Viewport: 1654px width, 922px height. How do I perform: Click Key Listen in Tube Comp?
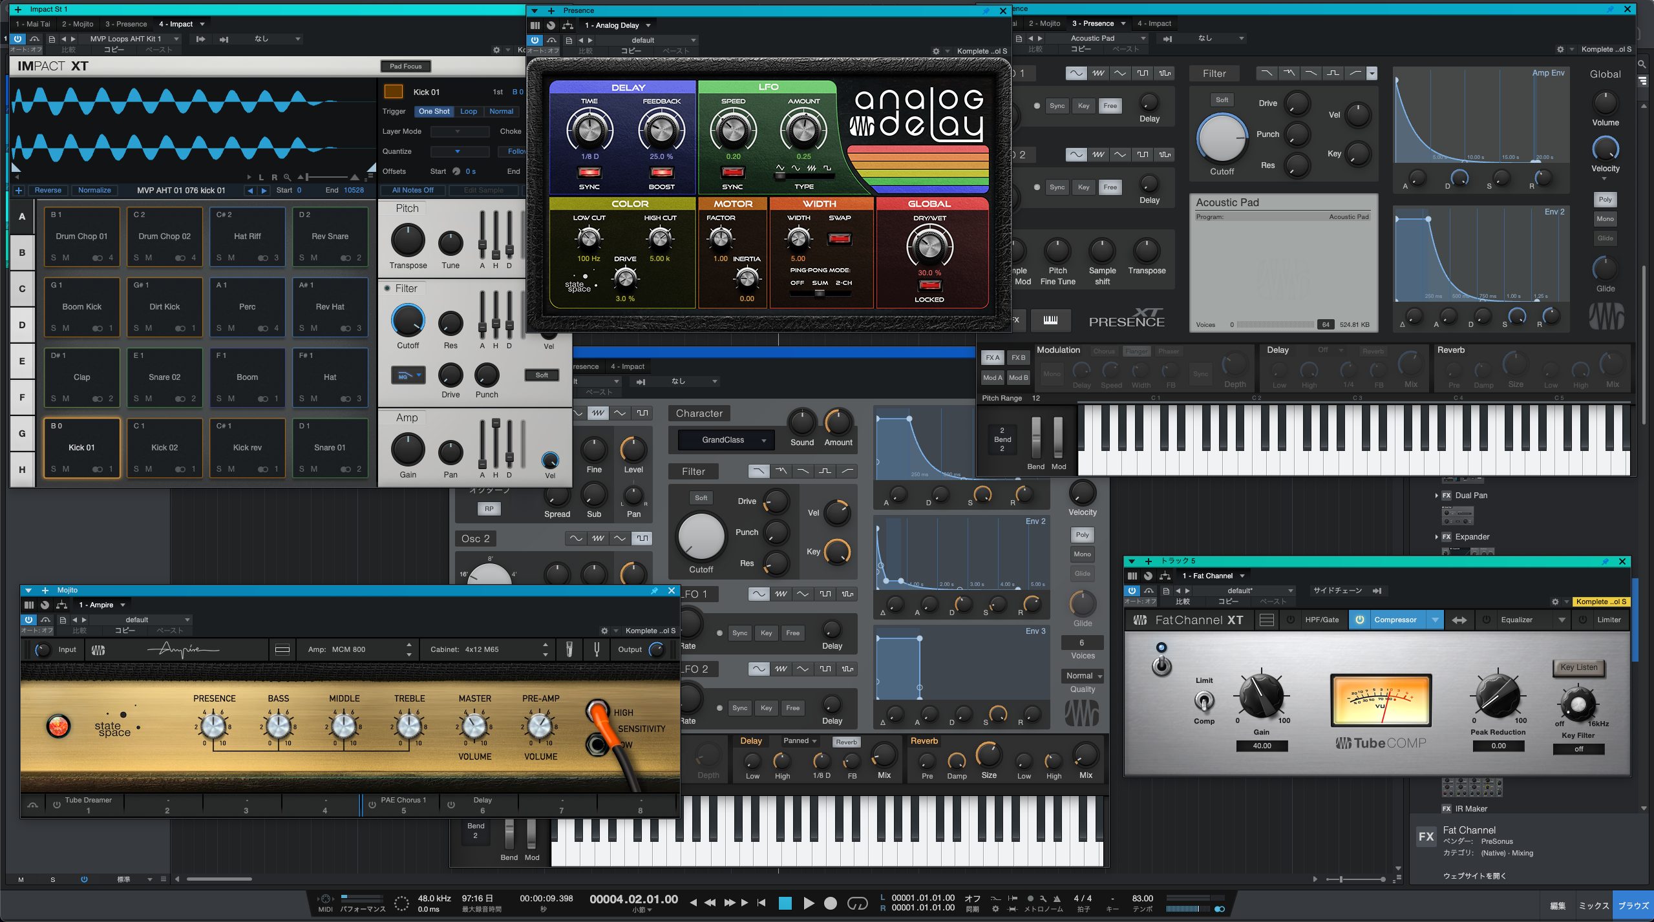[1578, 667]
